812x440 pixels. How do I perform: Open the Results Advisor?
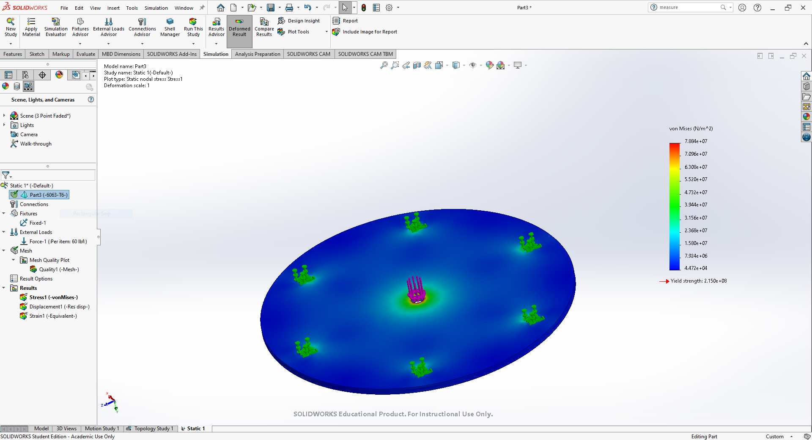coord(216,27)
